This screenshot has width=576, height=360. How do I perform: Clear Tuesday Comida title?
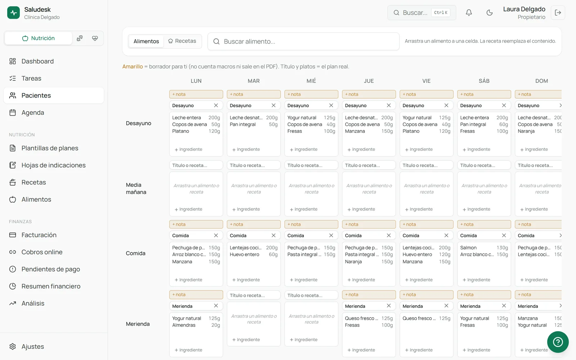coord(274,235)
